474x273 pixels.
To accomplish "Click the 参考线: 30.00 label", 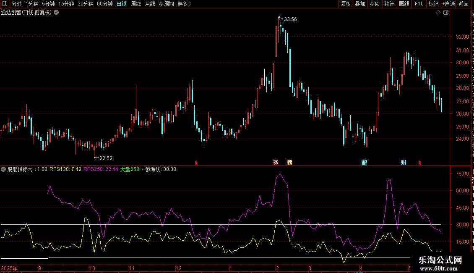I will point(161,170).
